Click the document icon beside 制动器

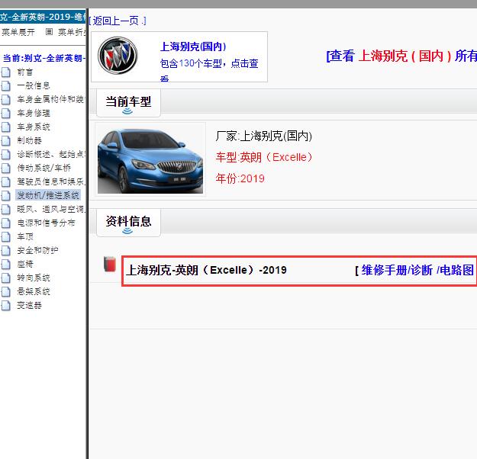point(6,140)
